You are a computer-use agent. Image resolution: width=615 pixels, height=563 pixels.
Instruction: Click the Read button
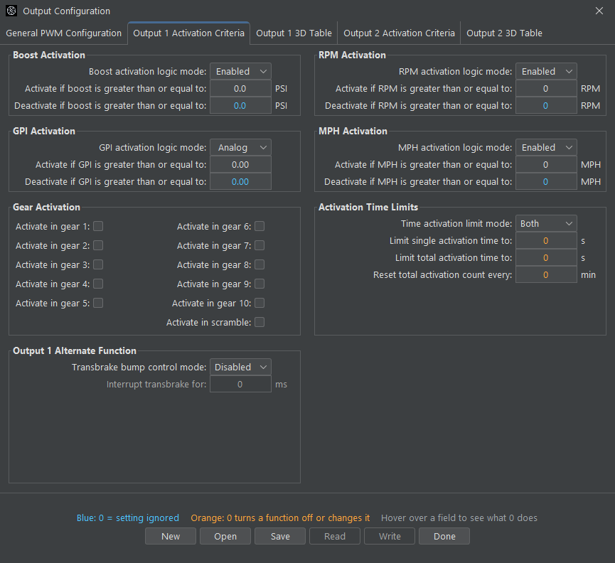pos(335,536)
